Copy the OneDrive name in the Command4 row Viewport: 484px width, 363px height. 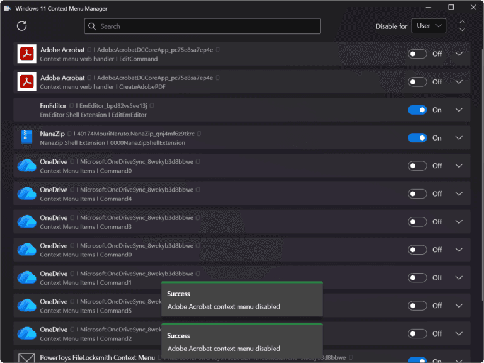(x=72, y=190)
